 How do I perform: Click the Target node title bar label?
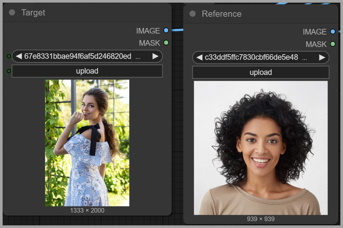coord(33,12)
